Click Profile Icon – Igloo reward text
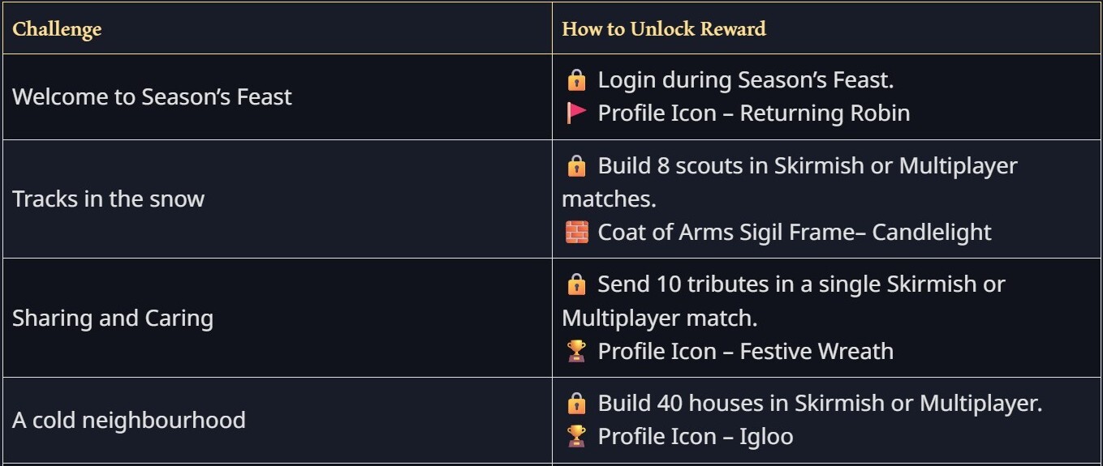The image size is (1103, 466). (x=695, y=436)
